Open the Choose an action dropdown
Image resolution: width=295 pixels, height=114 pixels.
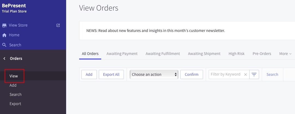pyautogui.click(x=154, y=74)
